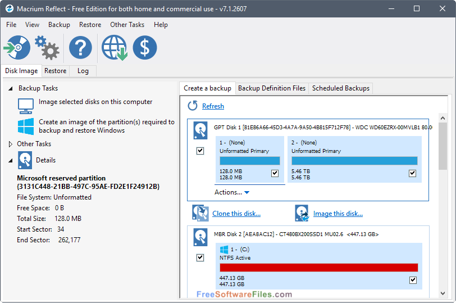The image size is (456, 303).
Task: Click the Image this disk... link
Action: click(338, 214)
